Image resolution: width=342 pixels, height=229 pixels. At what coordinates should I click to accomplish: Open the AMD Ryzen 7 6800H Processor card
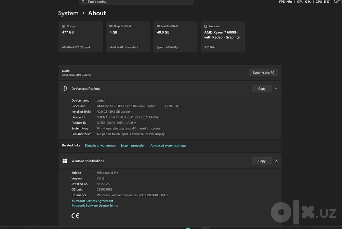(x=223, y=37)
